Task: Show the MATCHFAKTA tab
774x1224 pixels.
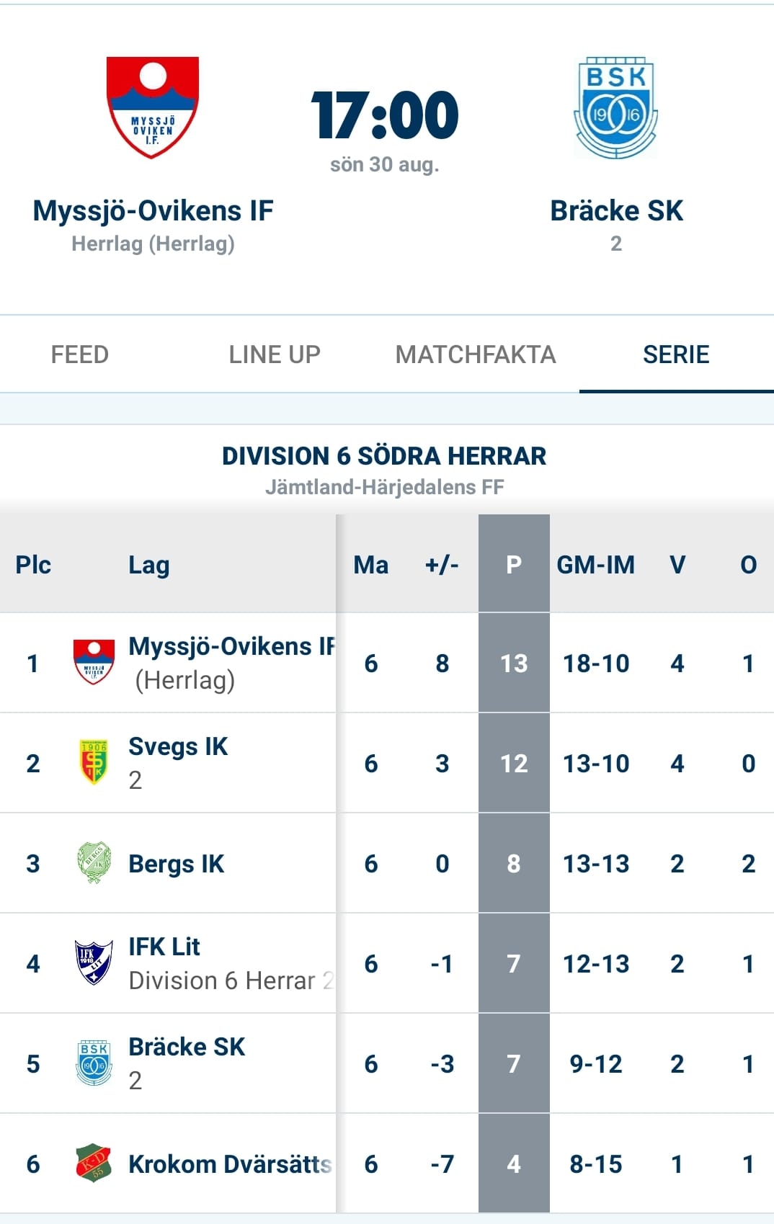Action: (x=476, y=354)
